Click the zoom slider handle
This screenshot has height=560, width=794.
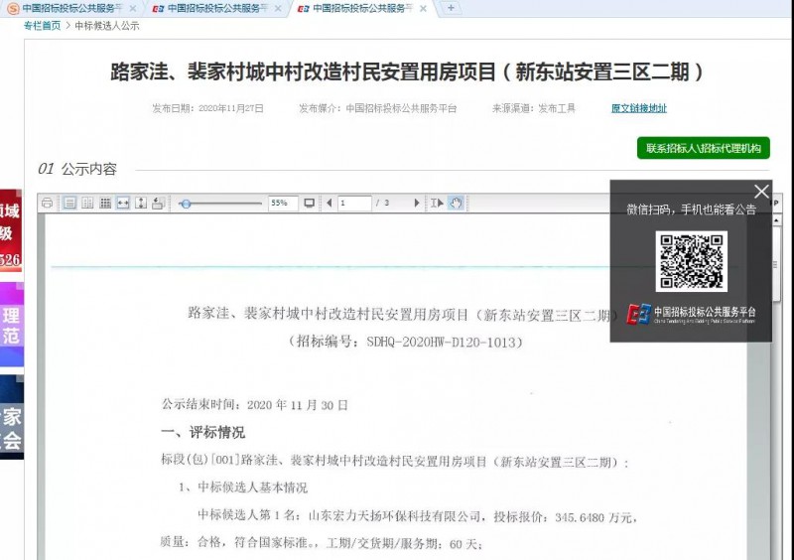pos(186,204)
